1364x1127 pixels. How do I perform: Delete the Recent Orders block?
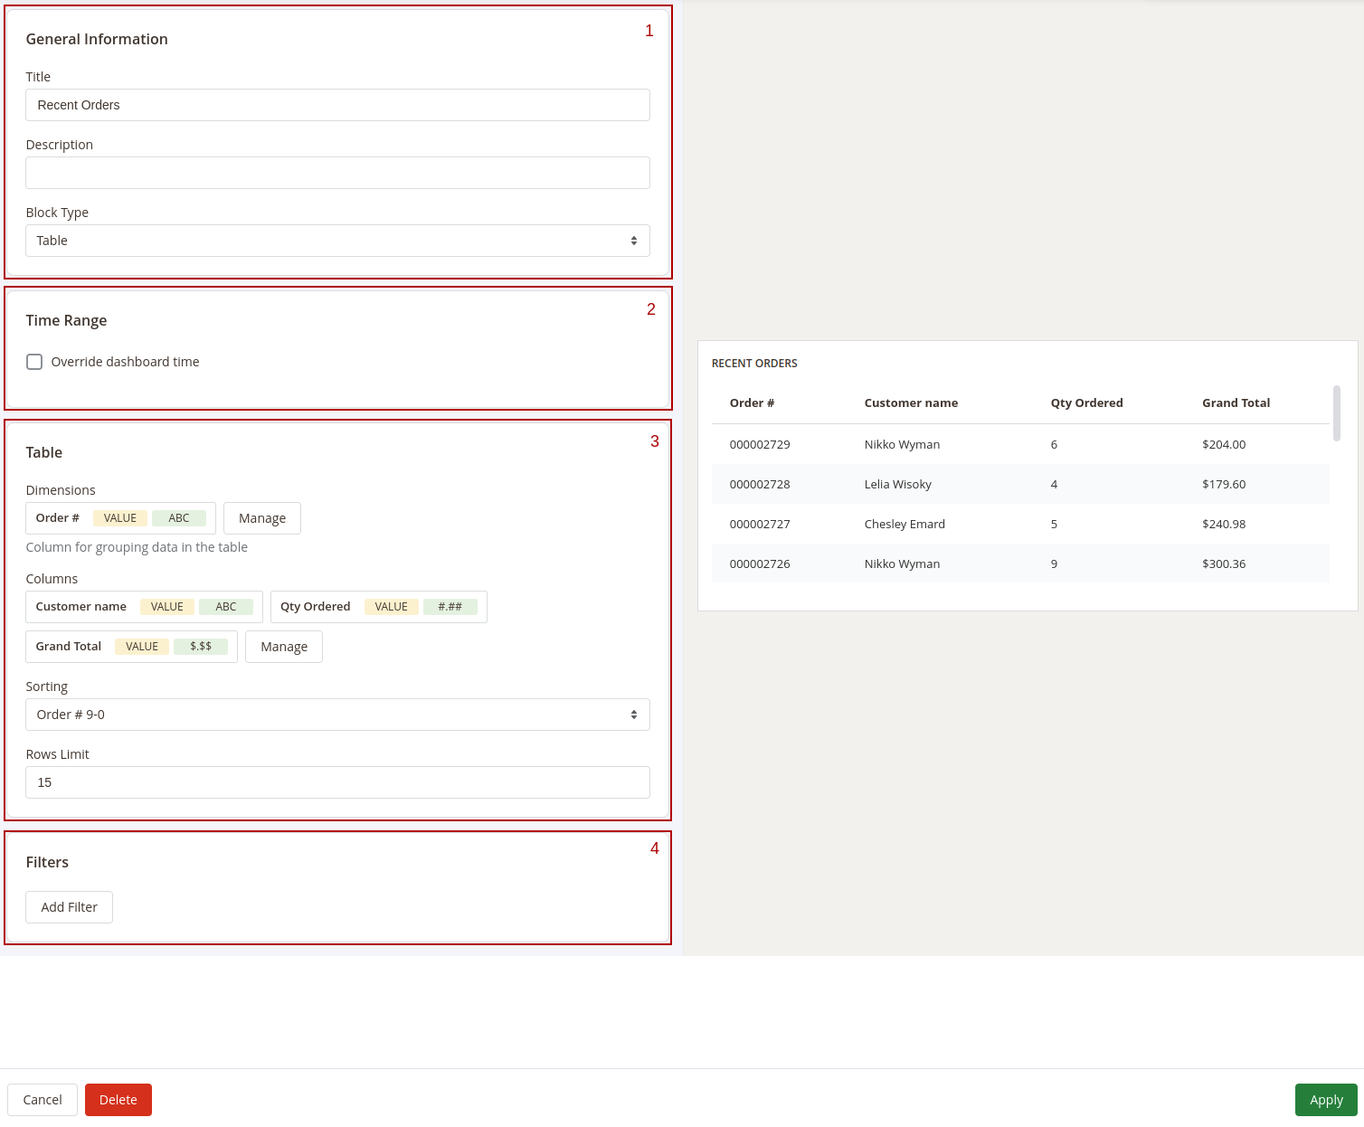click(x=118, y=1099)
